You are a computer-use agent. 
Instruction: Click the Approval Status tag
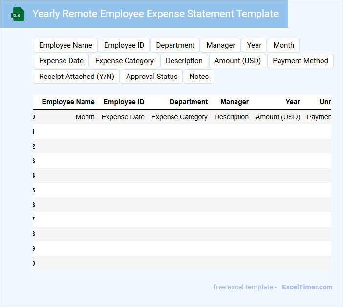click(152, 77)
